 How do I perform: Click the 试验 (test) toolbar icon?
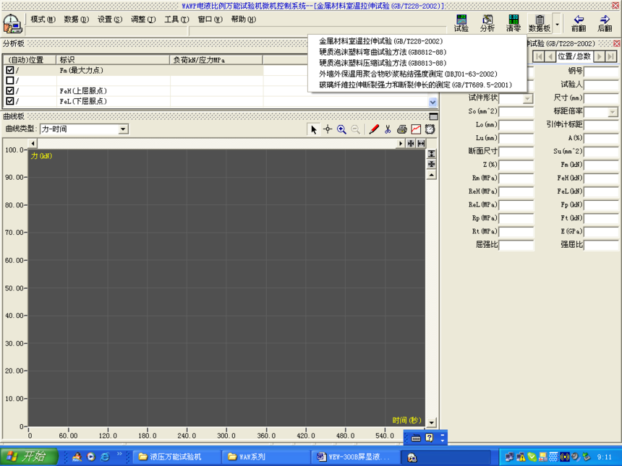point(461,23)
